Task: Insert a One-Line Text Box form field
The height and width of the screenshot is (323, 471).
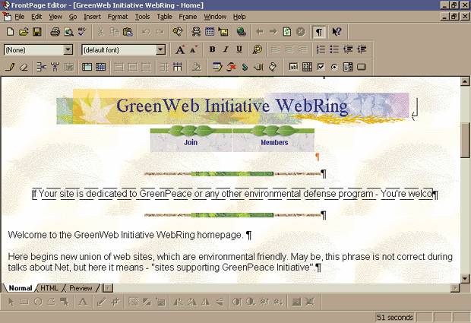Action: coord(293,67)
